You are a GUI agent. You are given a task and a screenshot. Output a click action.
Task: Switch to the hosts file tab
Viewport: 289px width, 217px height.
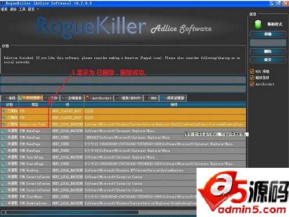(72, 98)
